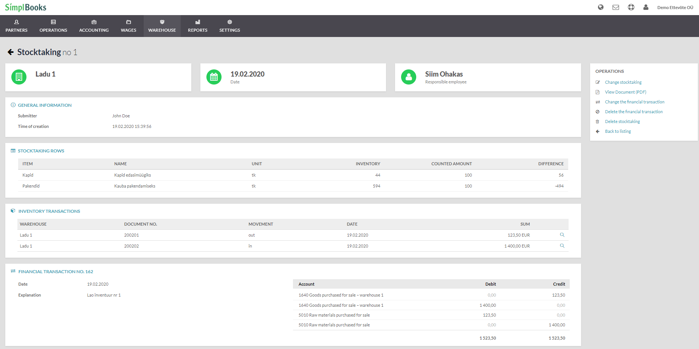
Task: View details of transaction 200201 with magnifier
Action: click(562, 235)
